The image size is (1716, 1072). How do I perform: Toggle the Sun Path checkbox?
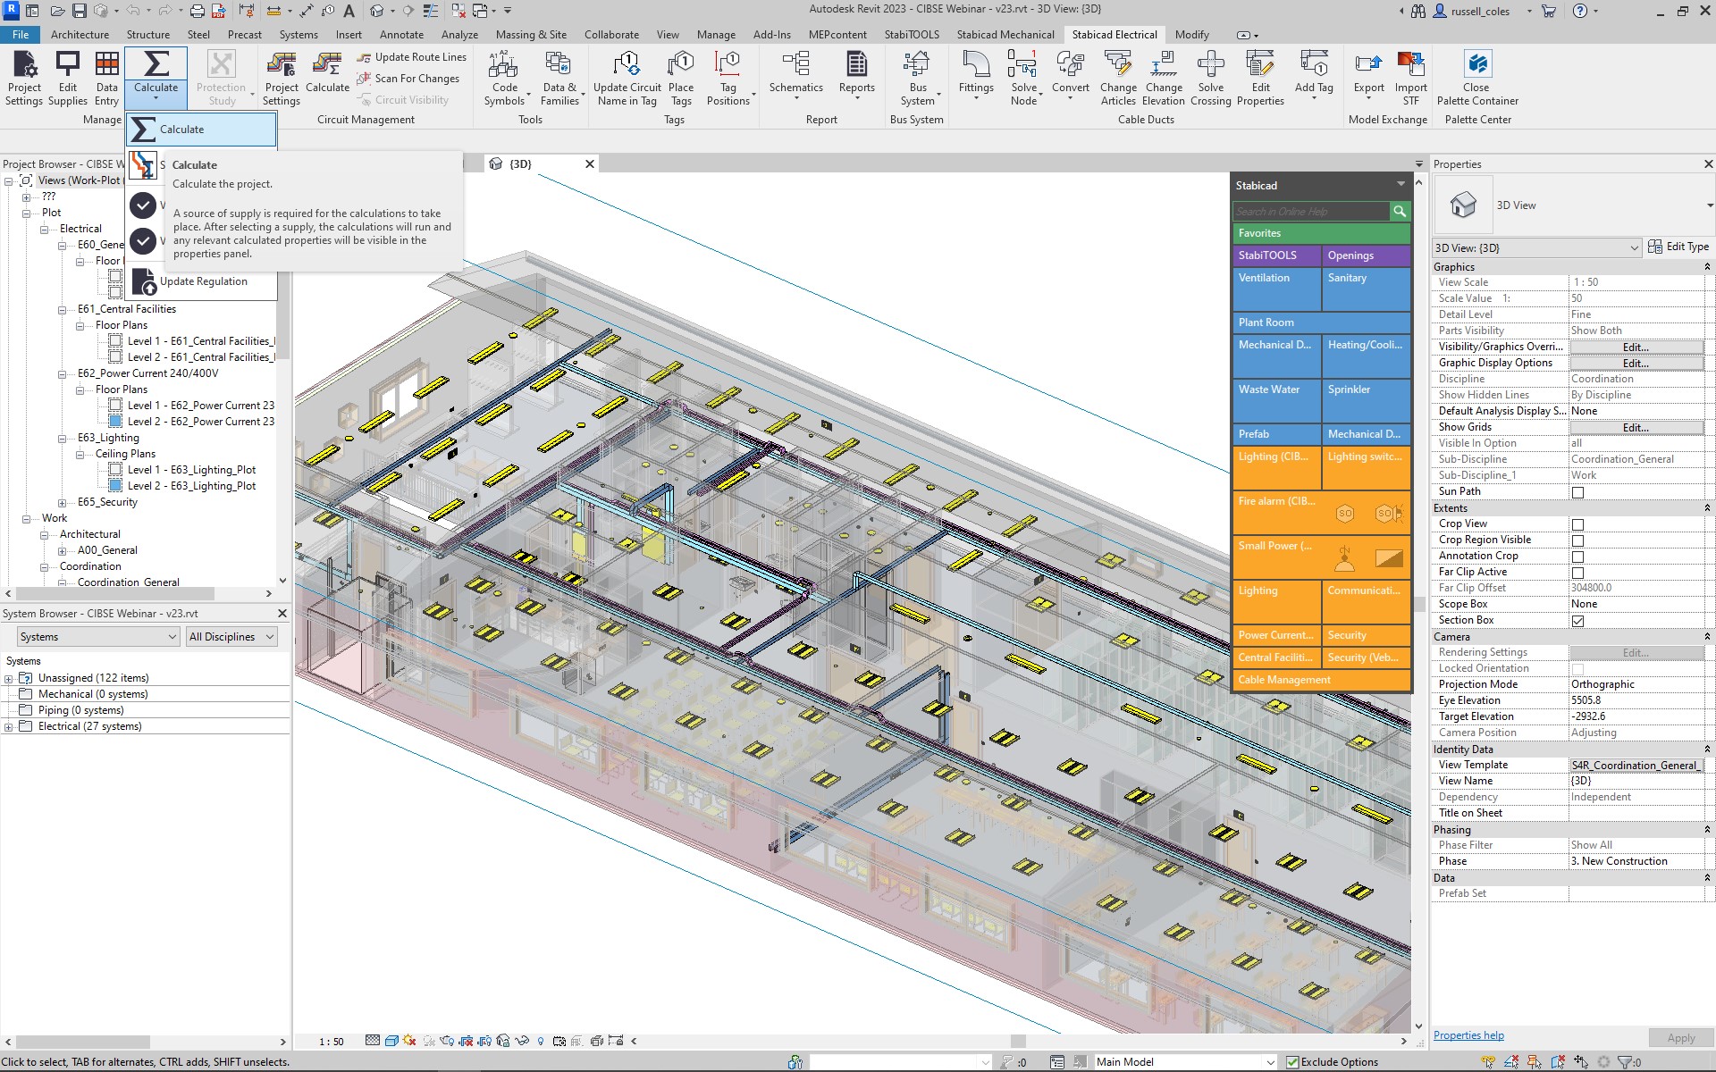point(1577,492)
